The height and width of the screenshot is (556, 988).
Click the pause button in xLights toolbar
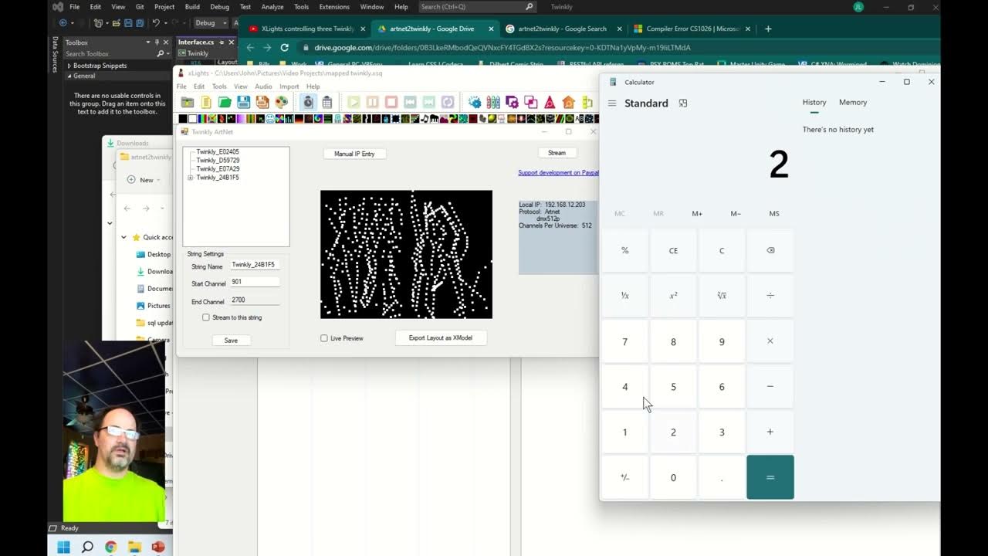[x=373, y=102]
